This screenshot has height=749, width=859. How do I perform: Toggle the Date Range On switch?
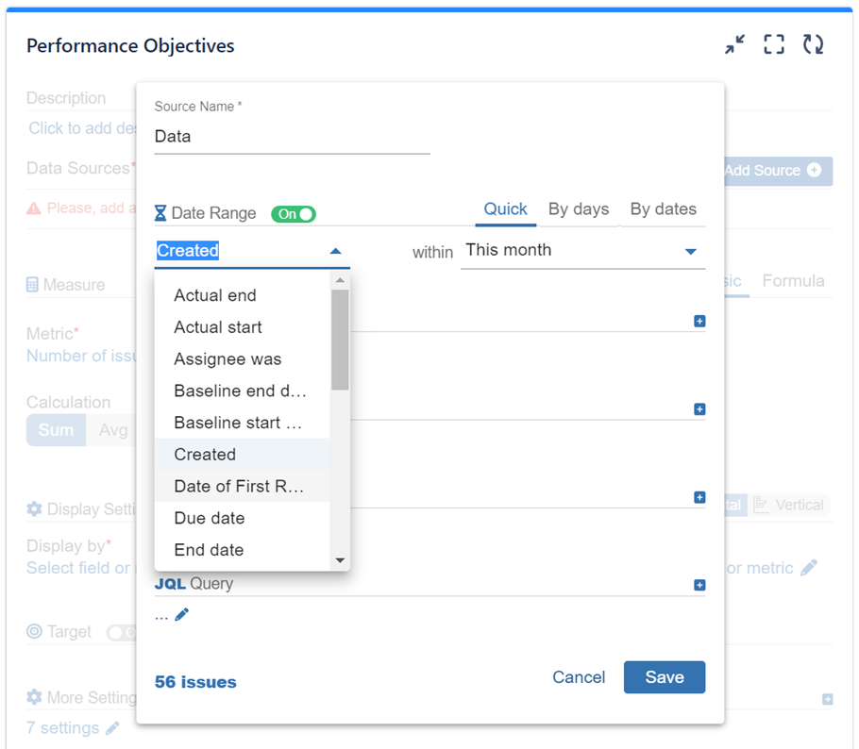pos(294,214)
